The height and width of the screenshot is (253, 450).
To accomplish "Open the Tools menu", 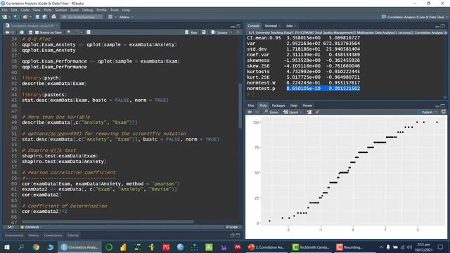I will coord(114,10).
